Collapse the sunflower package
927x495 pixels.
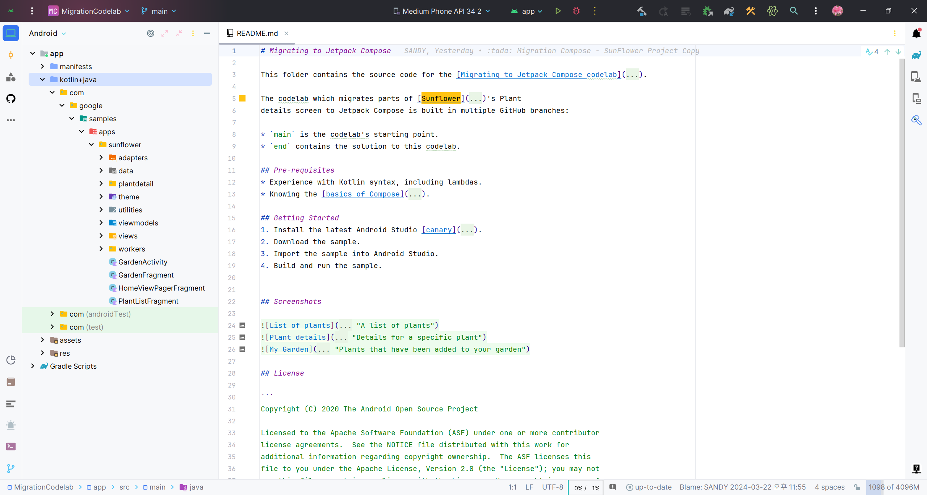coord(91,144)
